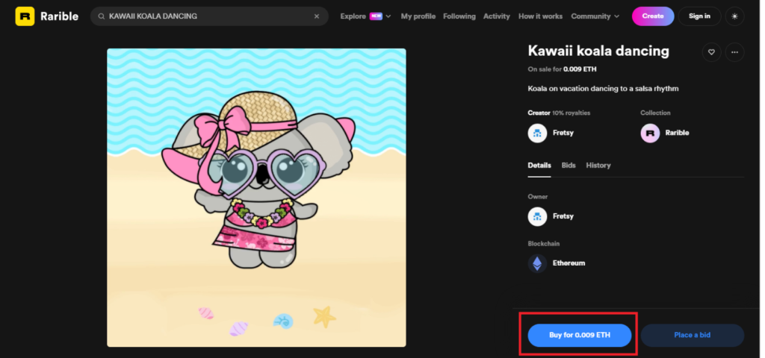
Task: Click the 0.009 ETH sale price text
Action: coord(580,69)
